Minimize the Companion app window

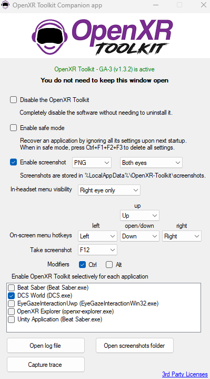click(x=156, y=5)
